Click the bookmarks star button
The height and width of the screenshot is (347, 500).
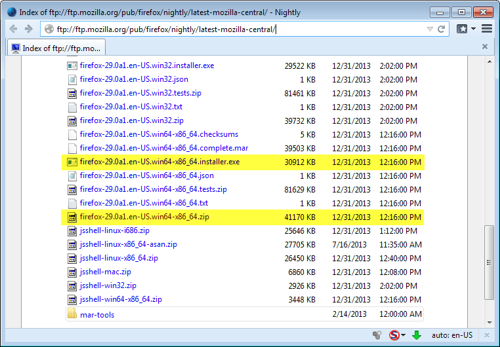click(462, 29)
